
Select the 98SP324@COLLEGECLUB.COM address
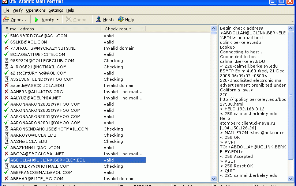[x=42, y=61]
